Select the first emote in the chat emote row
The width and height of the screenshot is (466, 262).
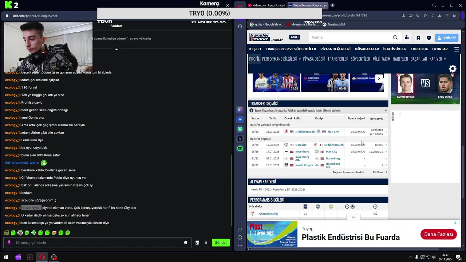(7, 233)
